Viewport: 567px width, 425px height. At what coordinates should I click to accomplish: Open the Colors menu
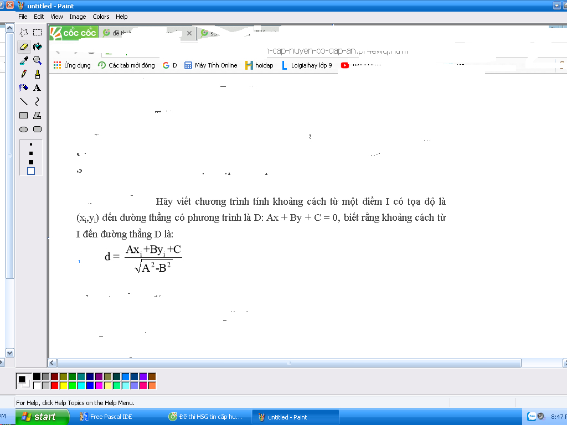[x=101, y=17]
